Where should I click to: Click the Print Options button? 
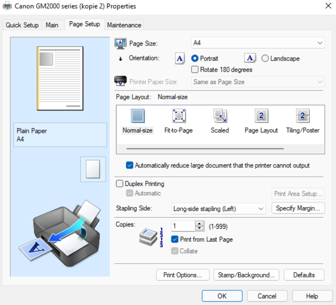tap(183, 275)
